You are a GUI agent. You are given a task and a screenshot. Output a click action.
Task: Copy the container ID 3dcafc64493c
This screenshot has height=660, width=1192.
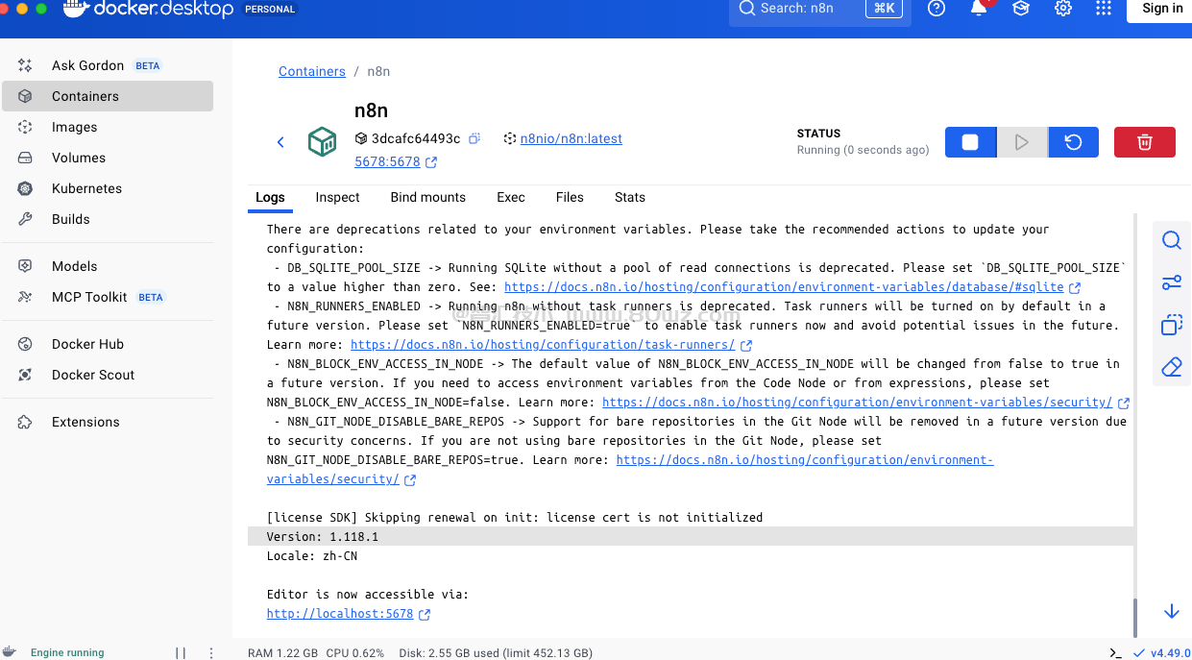click(474, 139)
